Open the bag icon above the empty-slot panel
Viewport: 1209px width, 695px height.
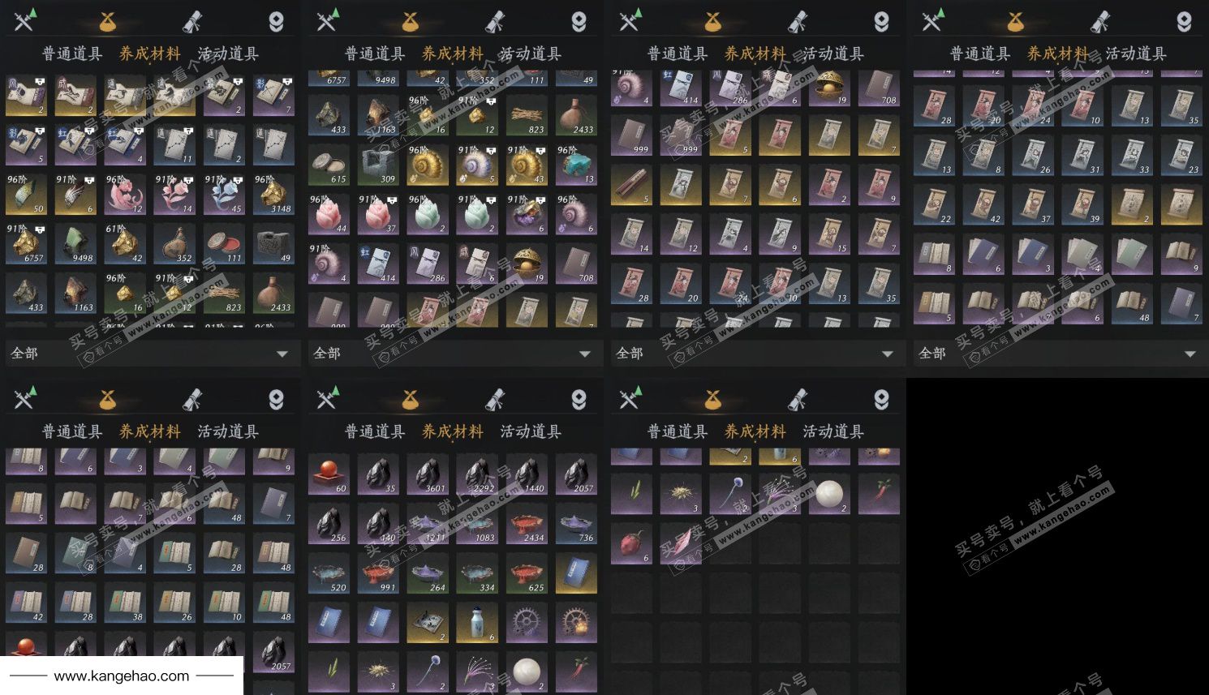coord(712,399)
